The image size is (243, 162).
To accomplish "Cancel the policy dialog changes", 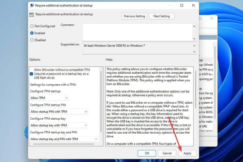I will tap(167, 153).
